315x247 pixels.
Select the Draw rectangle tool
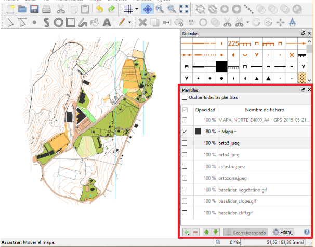point(71,22)
